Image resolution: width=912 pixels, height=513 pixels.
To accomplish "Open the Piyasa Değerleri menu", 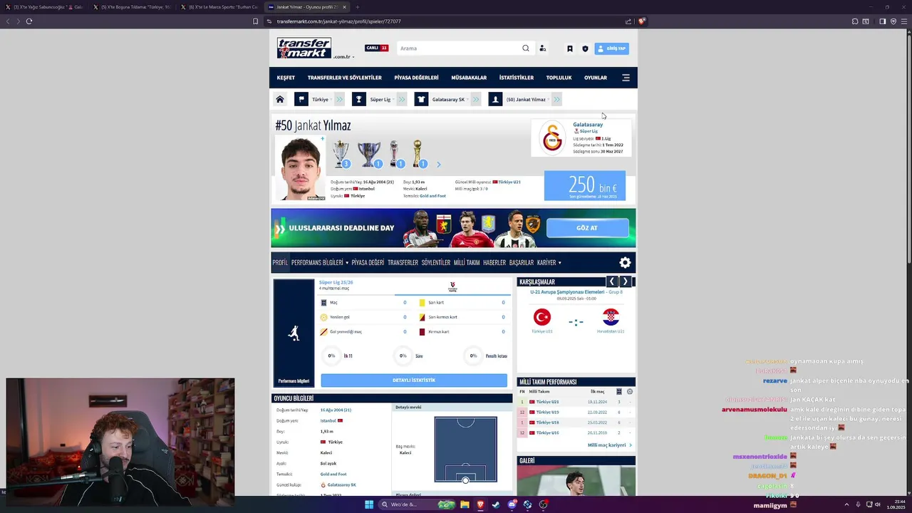I will tap(416, 78).
